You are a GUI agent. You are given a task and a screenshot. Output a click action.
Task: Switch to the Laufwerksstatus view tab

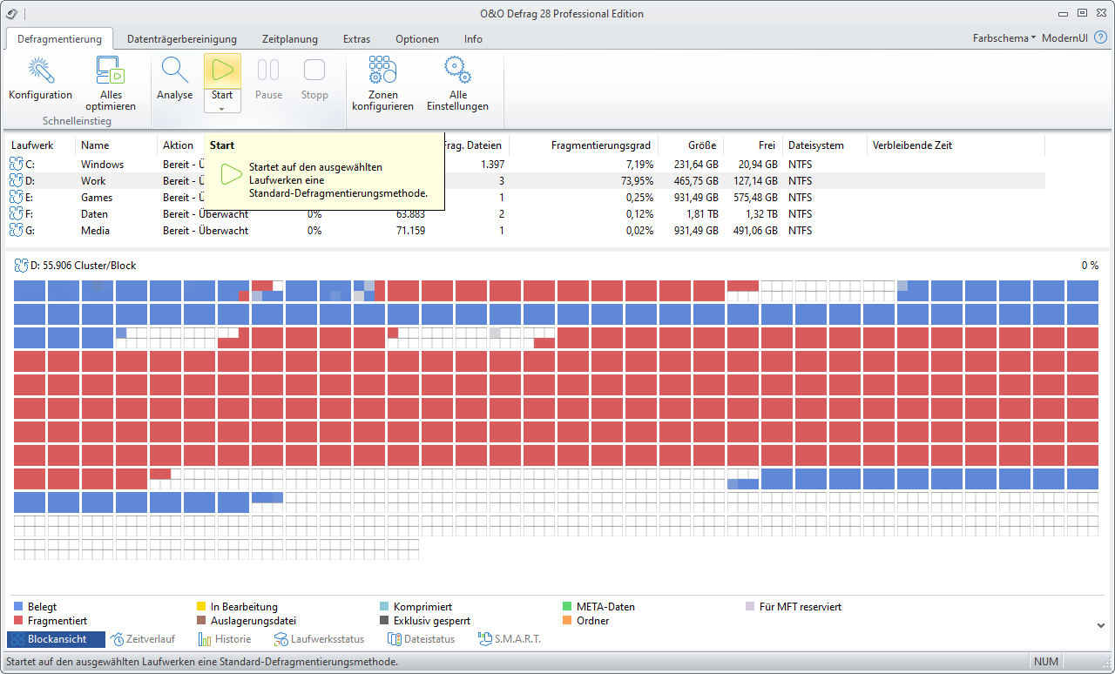tap(319, 639)
